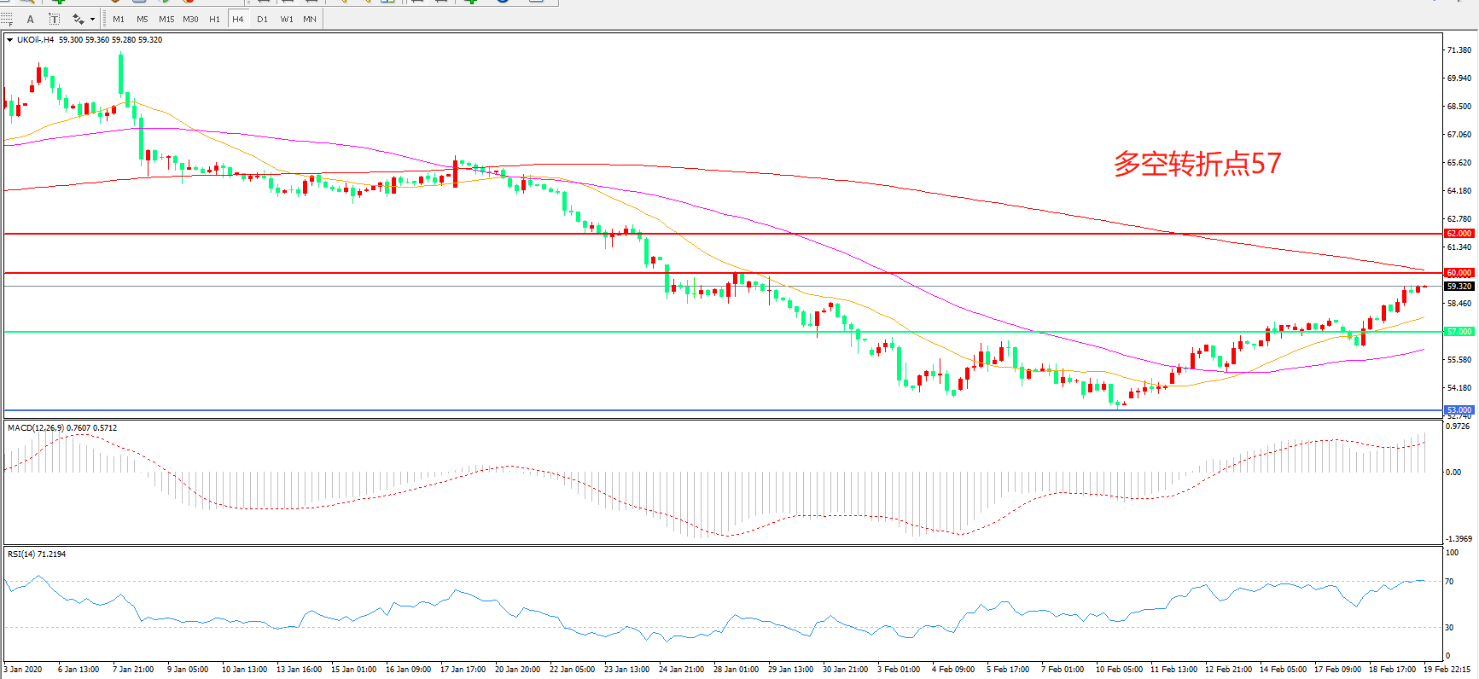Select the blue 53.000 price level label
1479x679 pixels.
pos(1459,409)
